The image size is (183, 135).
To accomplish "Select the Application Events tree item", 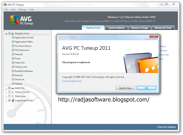I will [x=24, y=37].
